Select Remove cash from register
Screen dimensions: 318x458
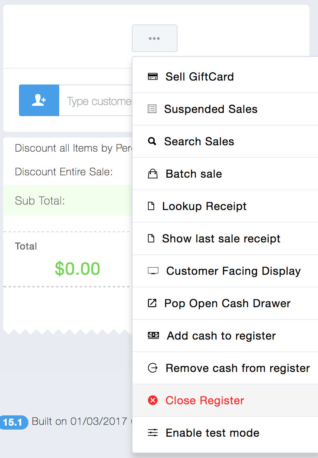(x=238, y=368)
